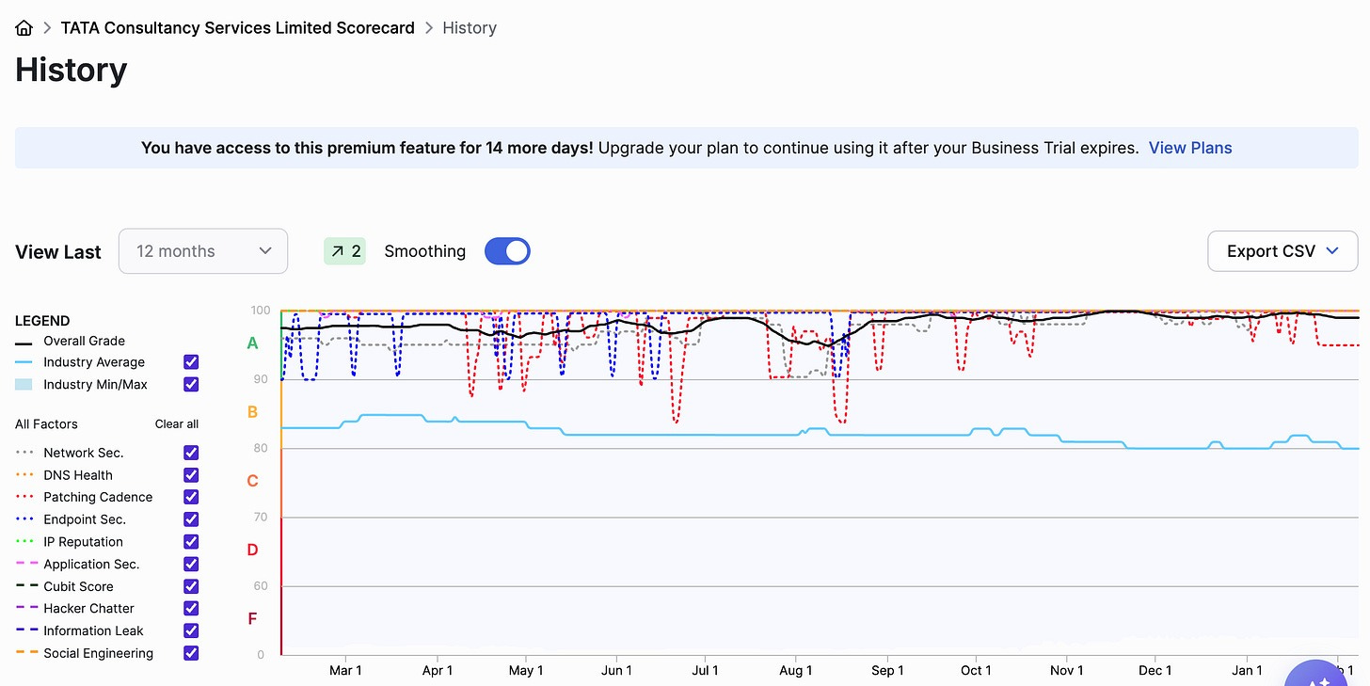Click the Aug 1 date on axis

[x=796, y=670]
